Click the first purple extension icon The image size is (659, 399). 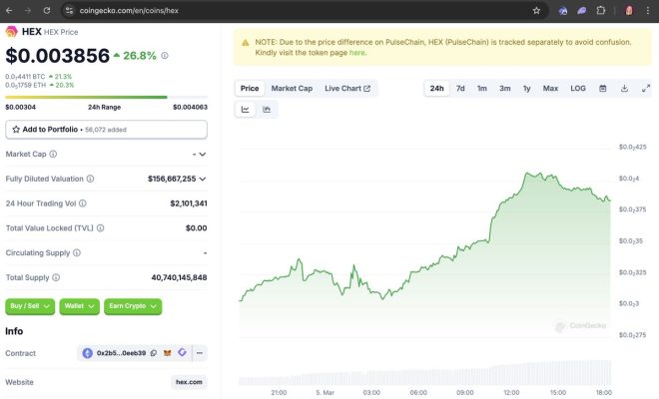click(563, 11)
